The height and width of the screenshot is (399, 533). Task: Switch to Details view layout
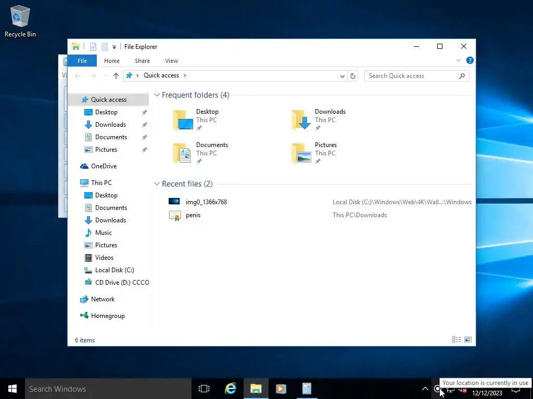coord(456,340)
